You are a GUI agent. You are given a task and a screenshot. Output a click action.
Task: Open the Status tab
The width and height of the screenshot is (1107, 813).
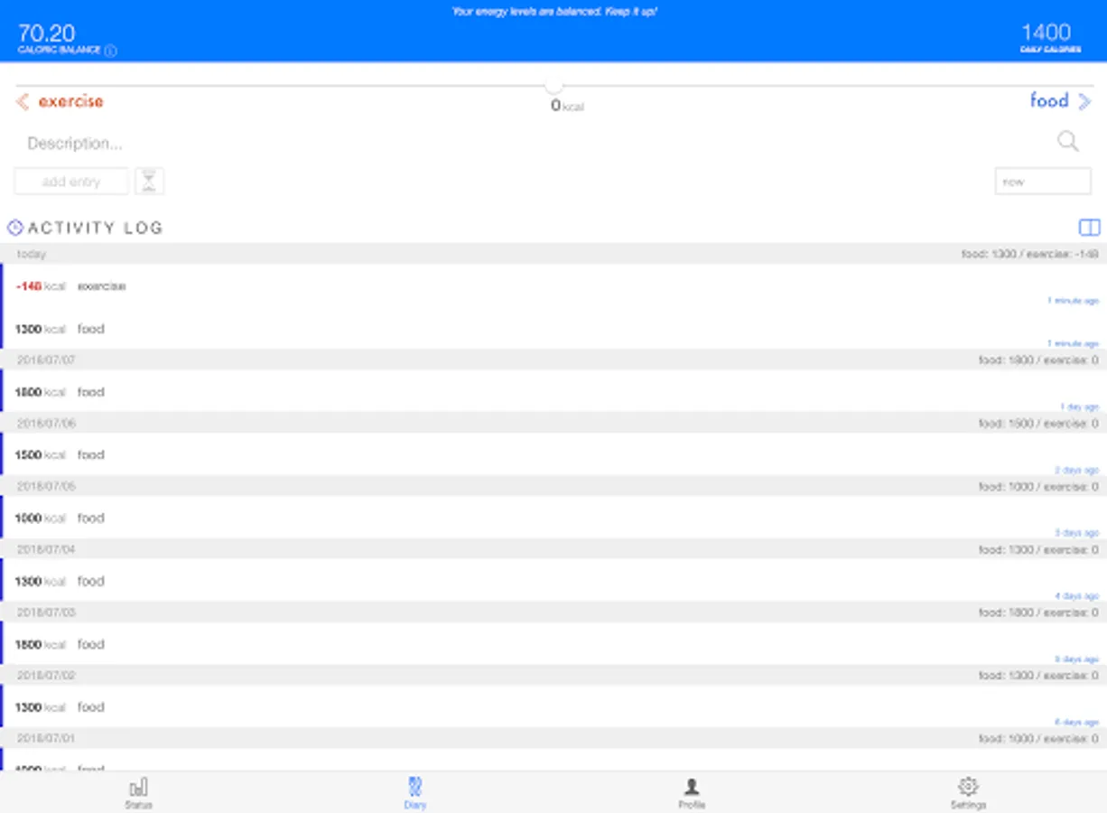tap(138, 792)
